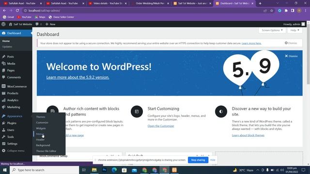Click the Discover new way half-circle icon
The image size is (310, 174).
[x=221, y=112]
